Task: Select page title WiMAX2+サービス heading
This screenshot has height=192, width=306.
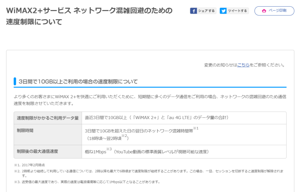Action: pos(89,16)
